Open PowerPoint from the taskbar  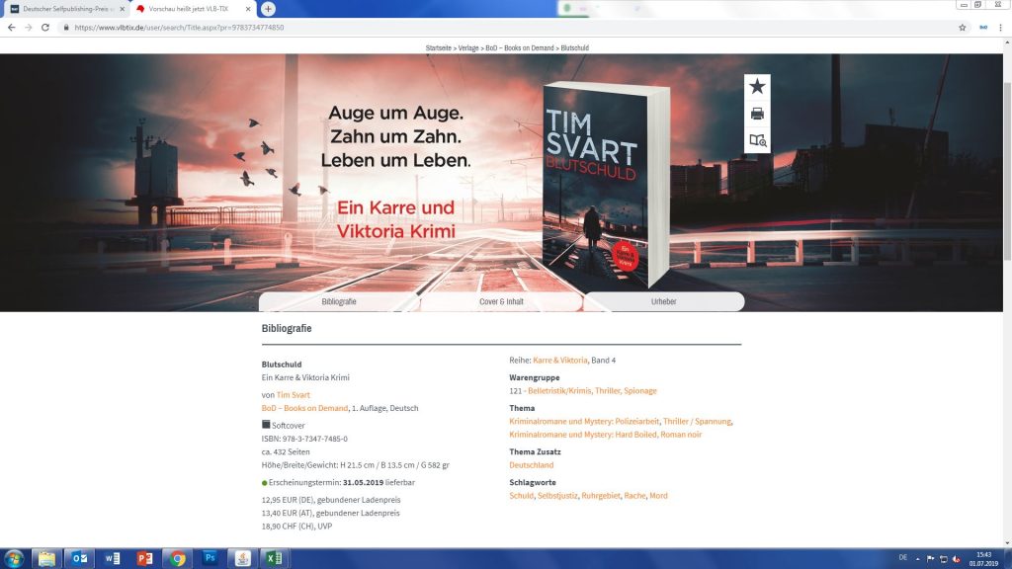pos(144,559)
